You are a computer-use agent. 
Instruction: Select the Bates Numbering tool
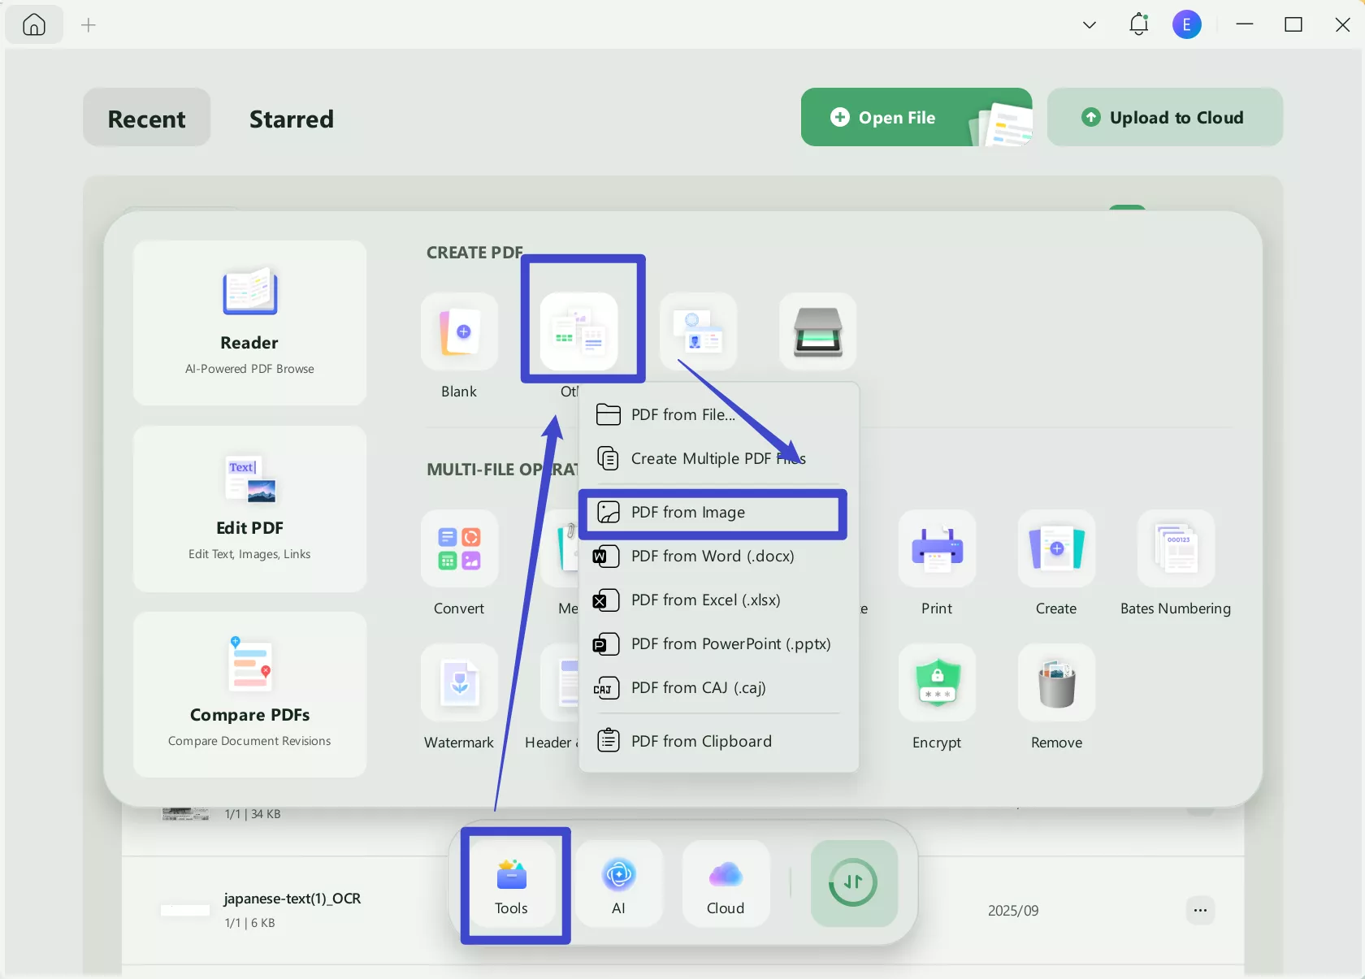pyautogui.click(x=1176, y=549)
